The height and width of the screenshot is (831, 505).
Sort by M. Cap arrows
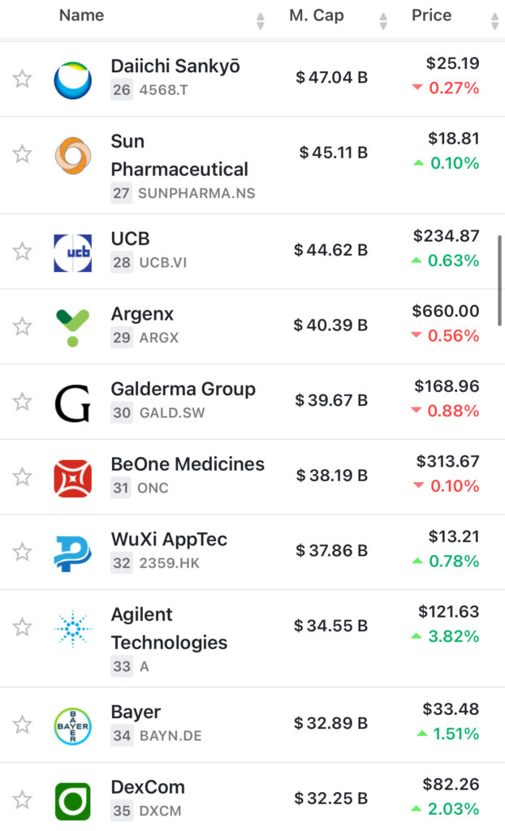click(x=384, y=20)
